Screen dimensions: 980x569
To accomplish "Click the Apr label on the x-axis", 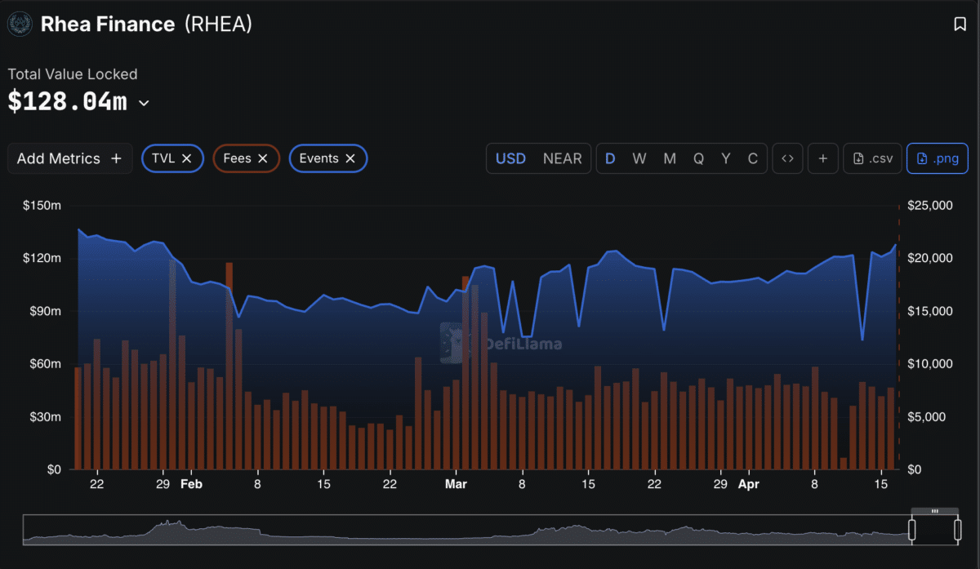I will pyautogui.click(x=748, y=484).
